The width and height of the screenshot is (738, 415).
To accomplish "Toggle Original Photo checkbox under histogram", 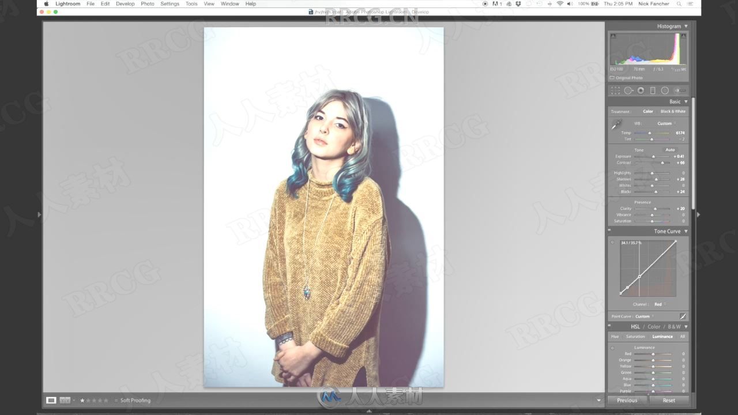I will 612,78.
